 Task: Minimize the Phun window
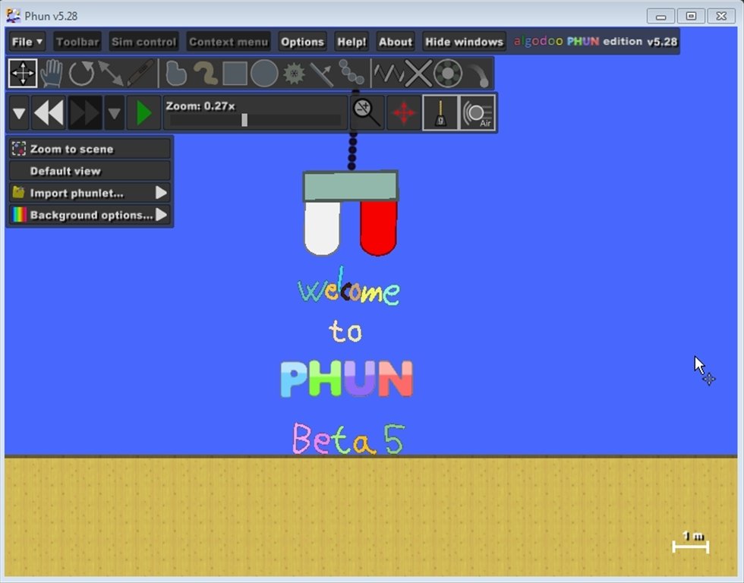point(660,16)
